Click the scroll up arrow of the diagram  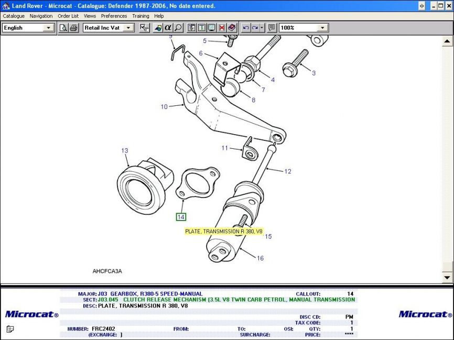click(x=447, y=41)
